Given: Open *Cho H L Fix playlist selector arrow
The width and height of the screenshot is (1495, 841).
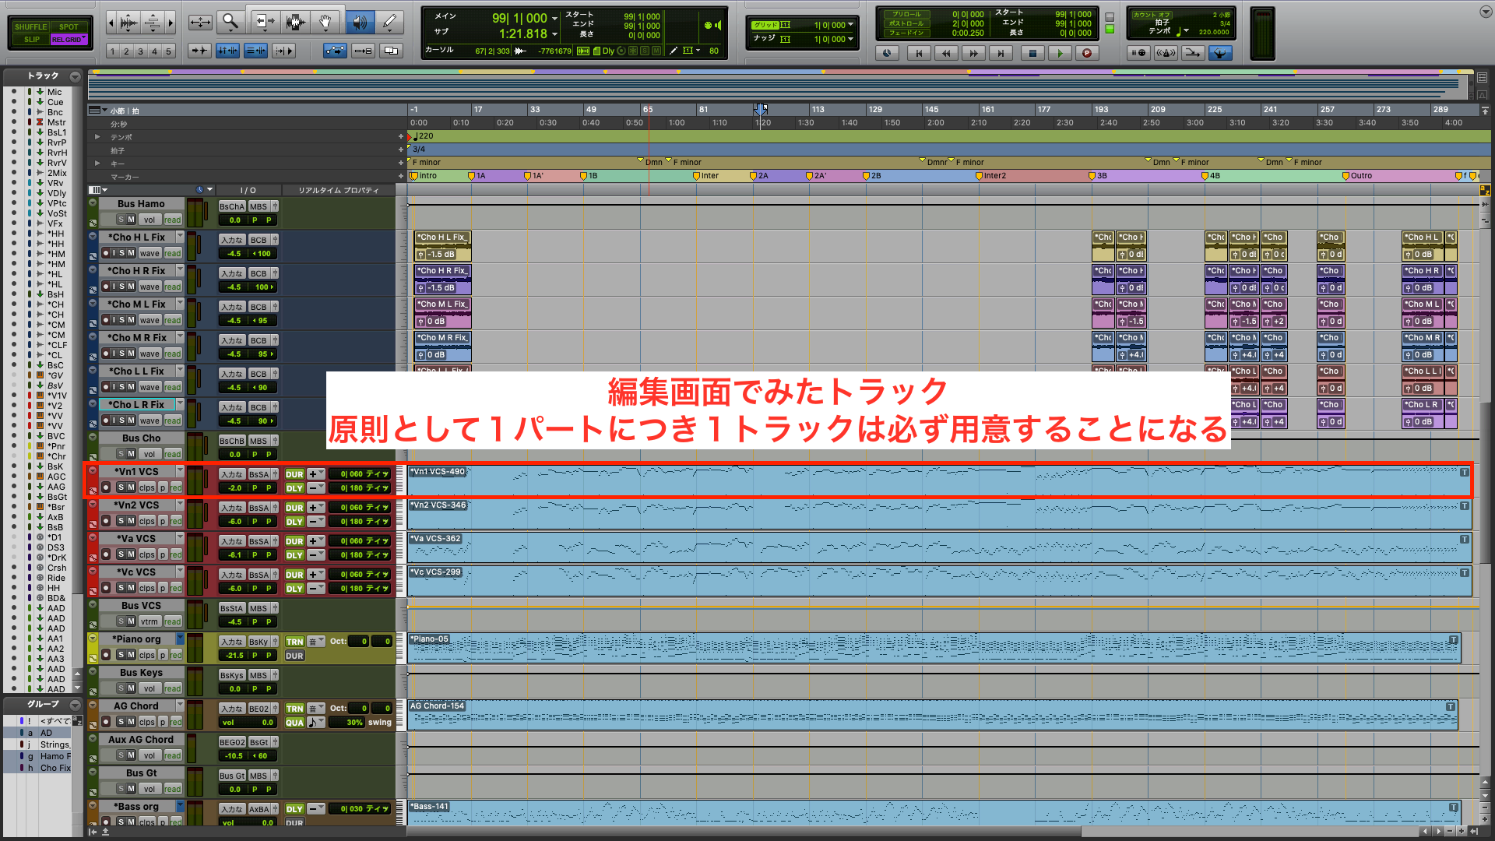Looking at the screenshot, I should (180, 236).
